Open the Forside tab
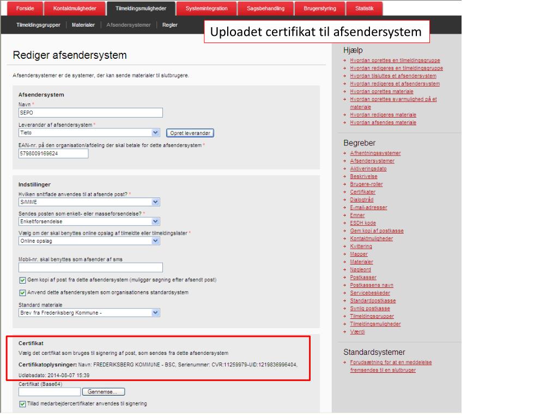Image resolution: width=558 pixels, height=418 pixels. [25, 9]
